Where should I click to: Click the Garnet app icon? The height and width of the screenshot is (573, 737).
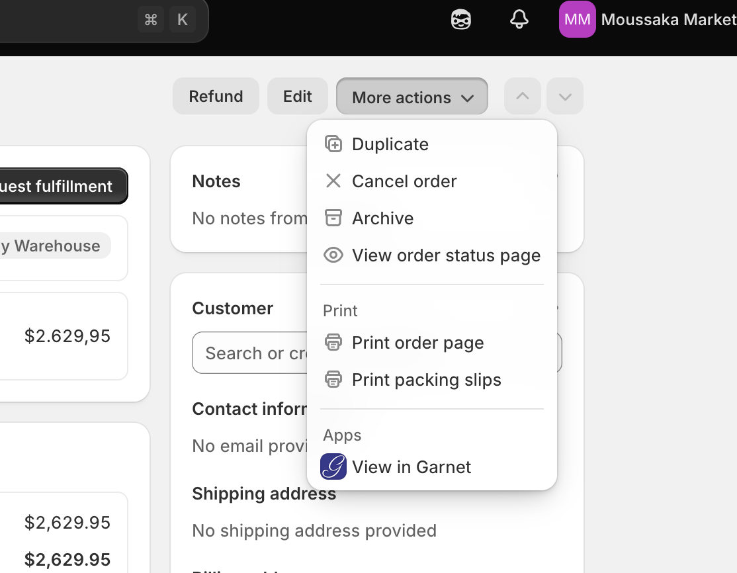tap(333, 466)
